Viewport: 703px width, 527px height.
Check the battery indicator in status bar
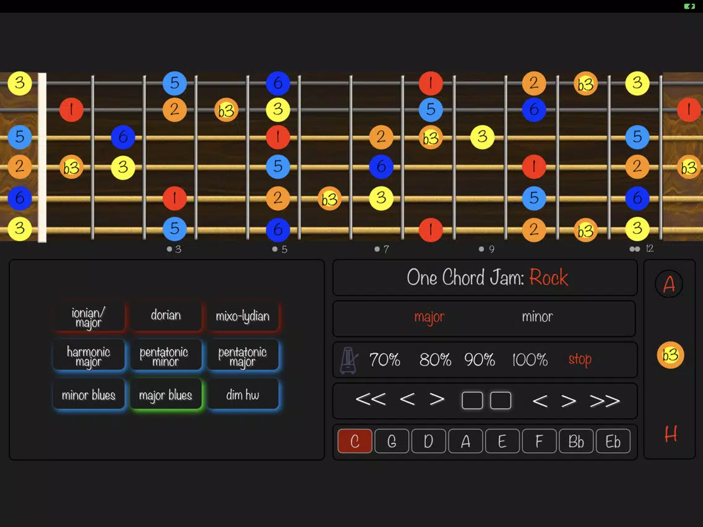point(689,6)
